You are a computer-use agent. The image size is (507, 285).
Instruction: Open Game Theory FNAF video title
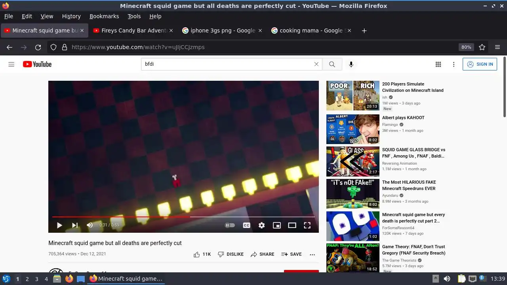point(414,250)
